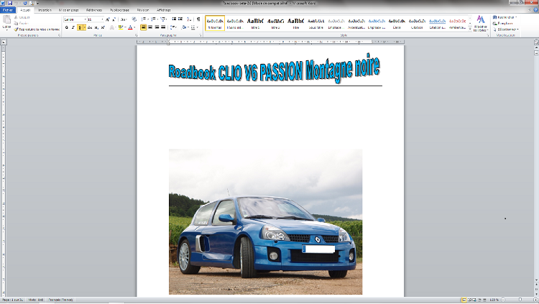Open underline style dropdown arrow

(85, 27)
